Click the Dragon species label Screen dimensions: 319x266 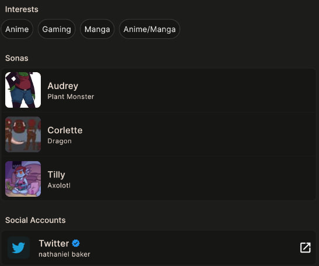(x=59, y=141)
